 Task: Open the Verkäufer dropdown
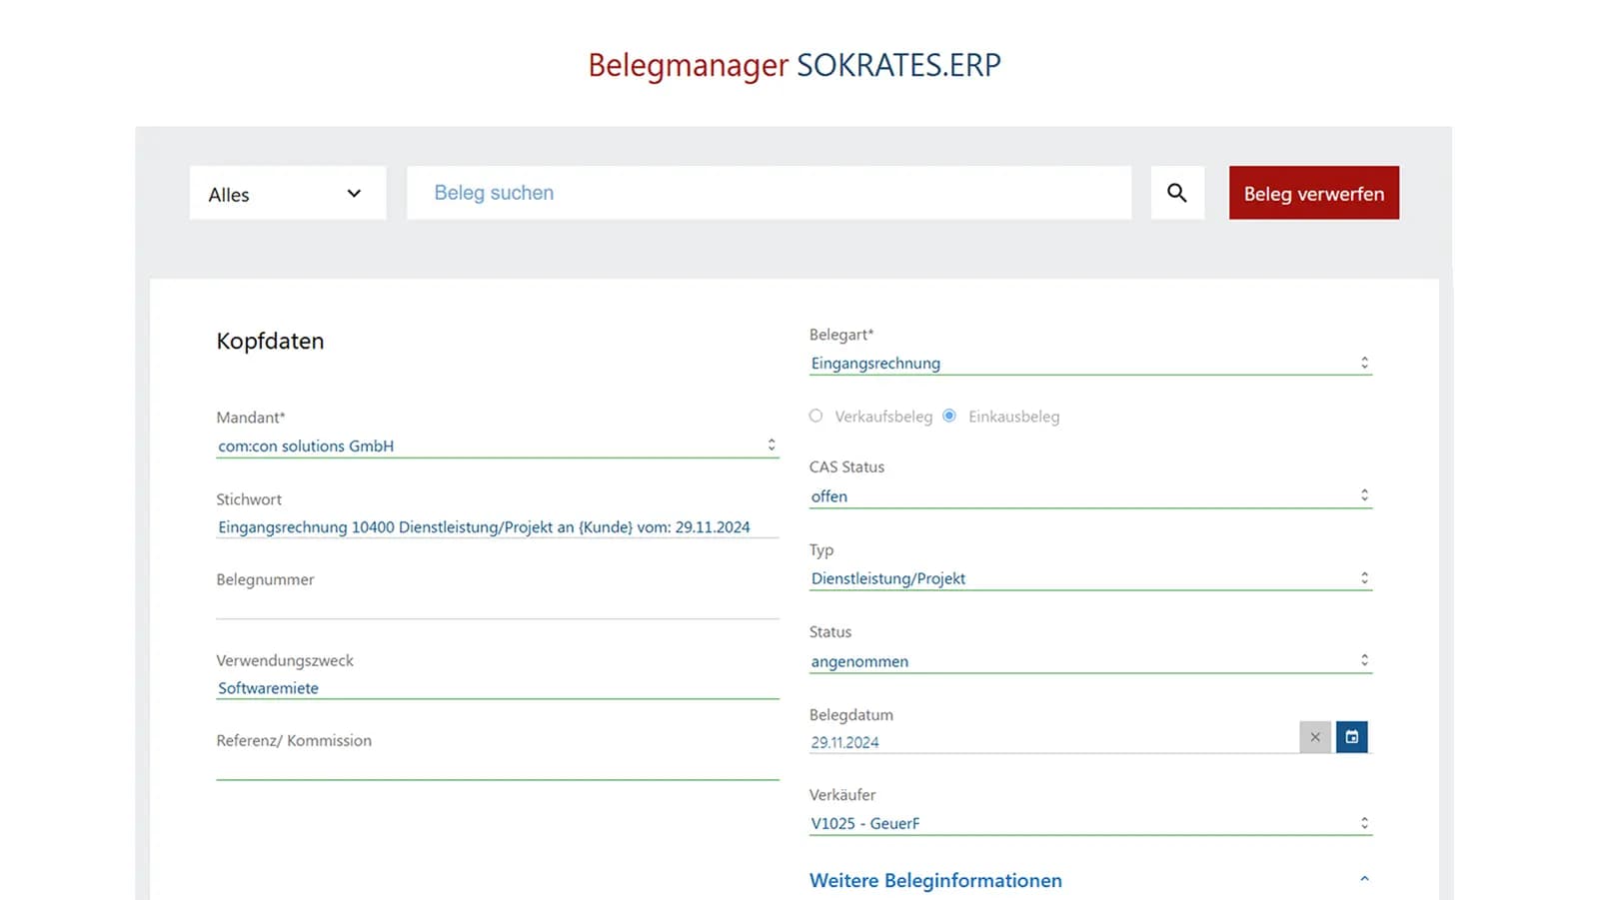pos(1089,823)
